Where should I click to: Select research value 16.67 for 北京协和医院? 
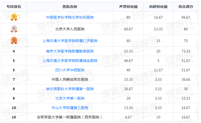158,17
